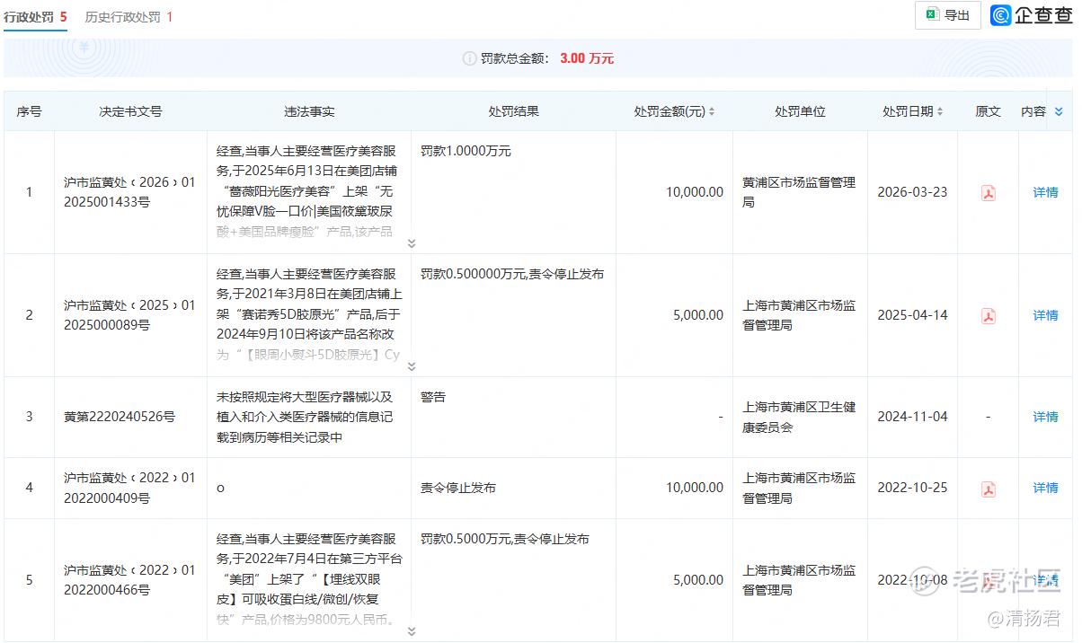Click 处罚单位 column header
1082x643 pixels.
point(800,112)
